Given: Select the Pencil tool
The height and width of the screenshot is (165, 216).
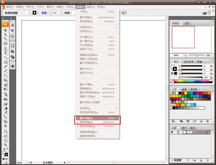Looking at the screenshot, I should point(5,71).
